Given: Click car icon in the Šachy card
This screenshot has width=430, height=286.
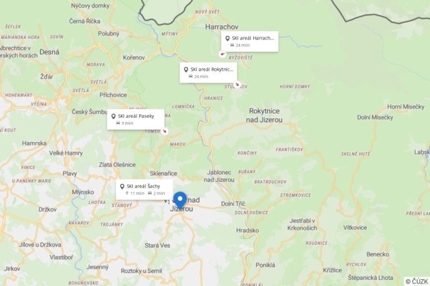Looking at the screenshot, I should [x=150, y=193].
